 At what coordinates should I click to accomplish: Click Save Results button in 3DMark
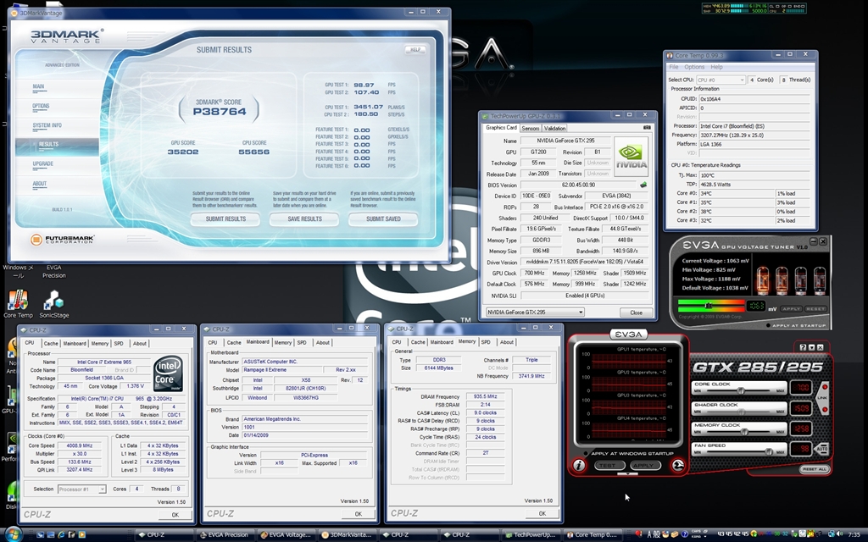[304, 219]
